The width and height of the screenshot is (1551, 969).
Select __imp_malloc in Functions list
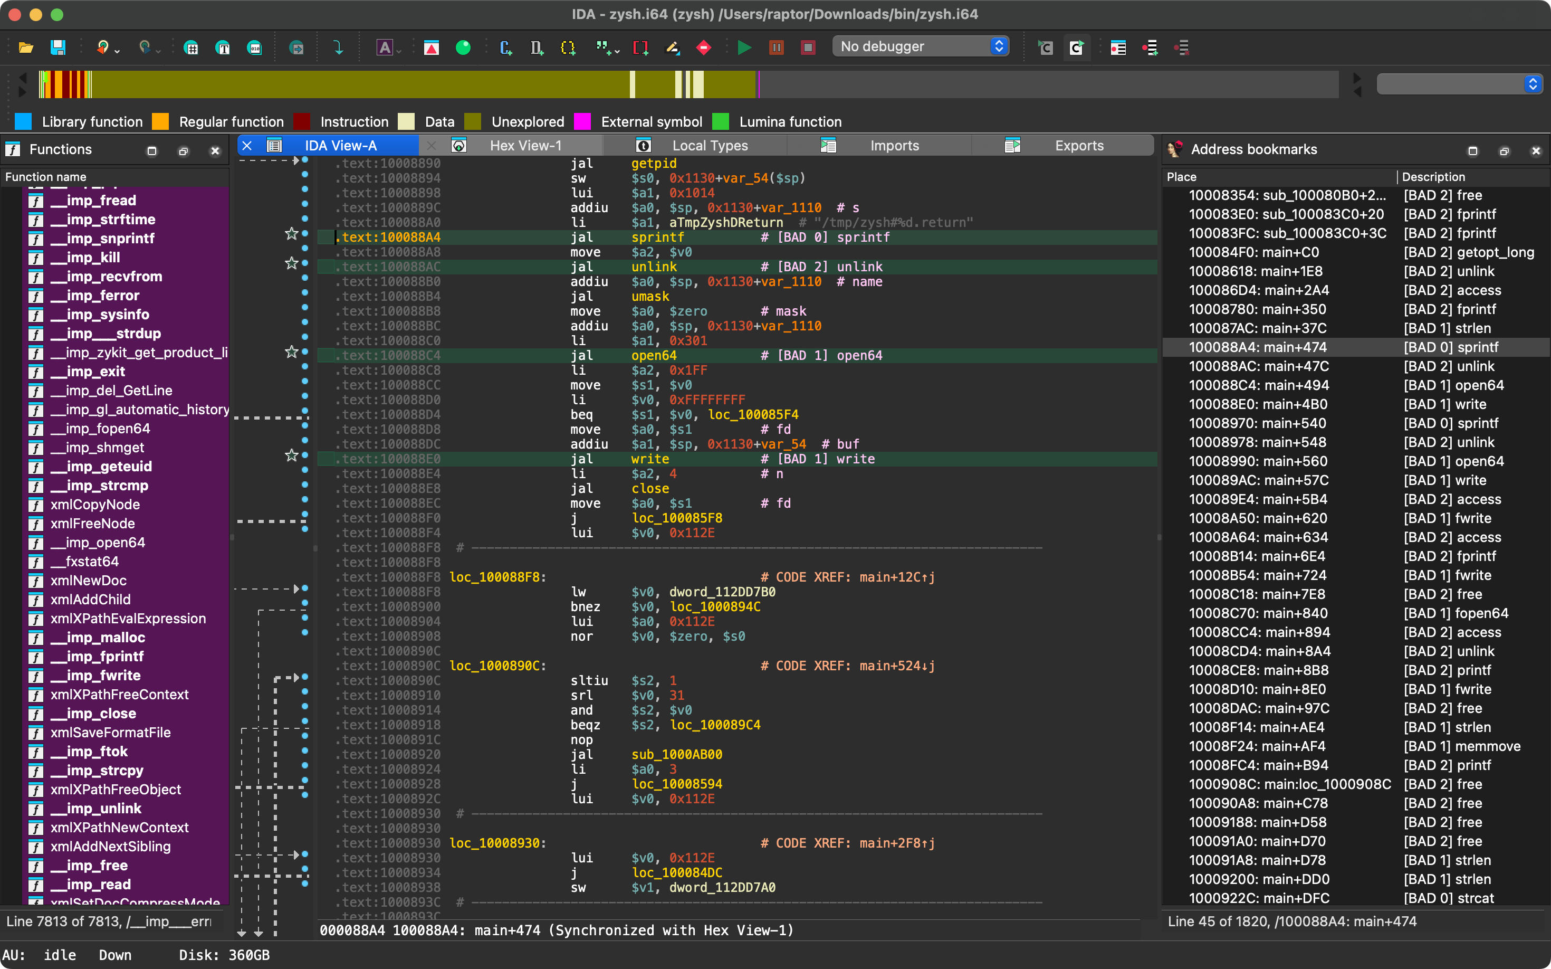98,637
